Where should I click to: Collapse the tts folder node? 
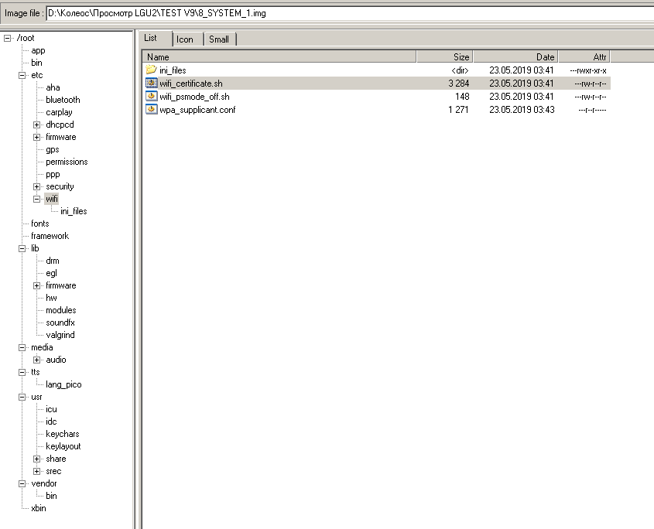click(x=22, y=372)
